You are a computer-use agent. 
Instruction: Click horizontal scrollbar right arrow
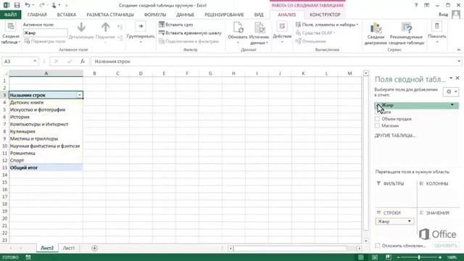[359, 248]
